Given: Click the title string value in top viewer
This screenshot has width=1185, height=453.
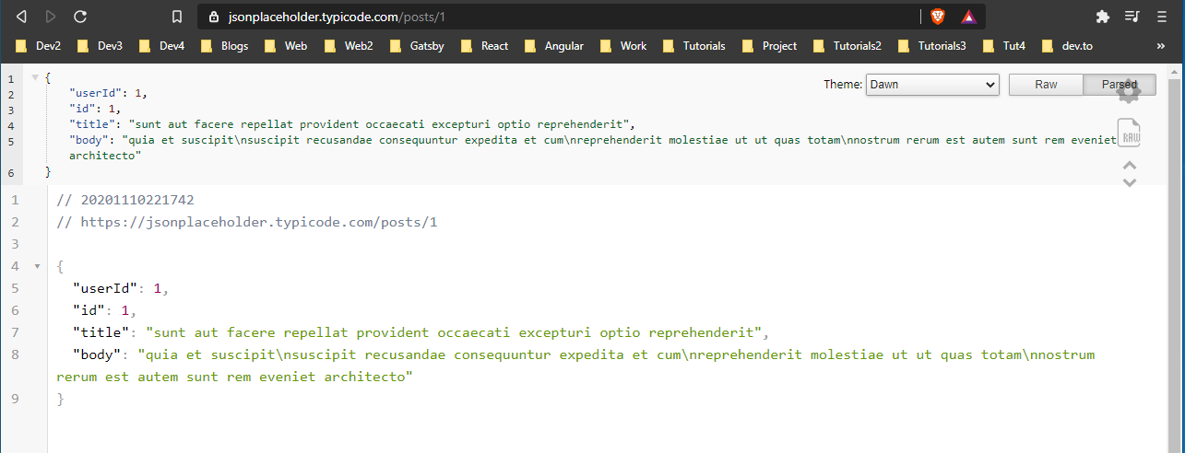Looking at the screenshot, I should click(x=380, y=124).
